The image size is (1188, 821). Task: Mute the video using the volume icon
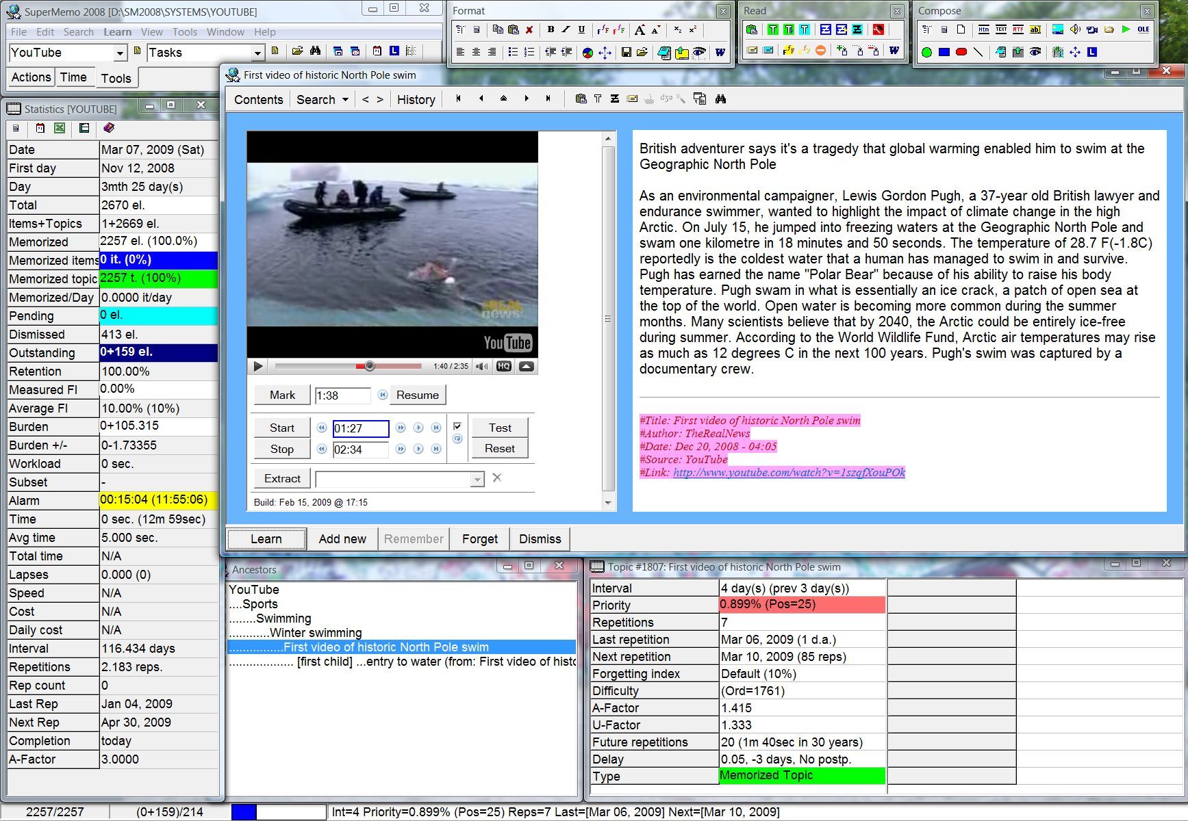[482, 366]
